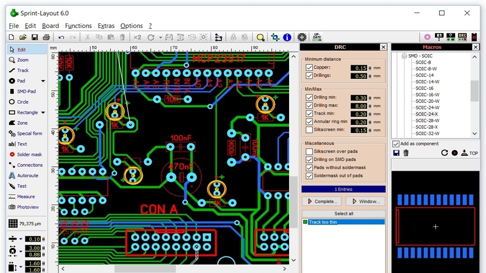The image size is (486, 273).
Task: Toggle the Silkscreen over pads checkbox
Action: click(309, 151)
